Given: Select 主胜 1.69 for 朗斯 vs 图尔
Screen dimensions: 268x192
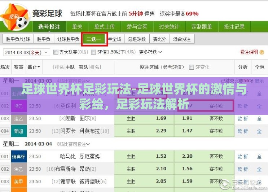Looking at the screenshot, I should tap(144, 118).
